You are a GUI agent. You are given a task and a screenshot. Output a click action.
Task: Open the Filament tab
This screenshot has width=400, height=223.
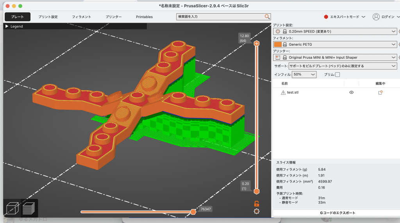pyautogui.click(x=81, y=17)
